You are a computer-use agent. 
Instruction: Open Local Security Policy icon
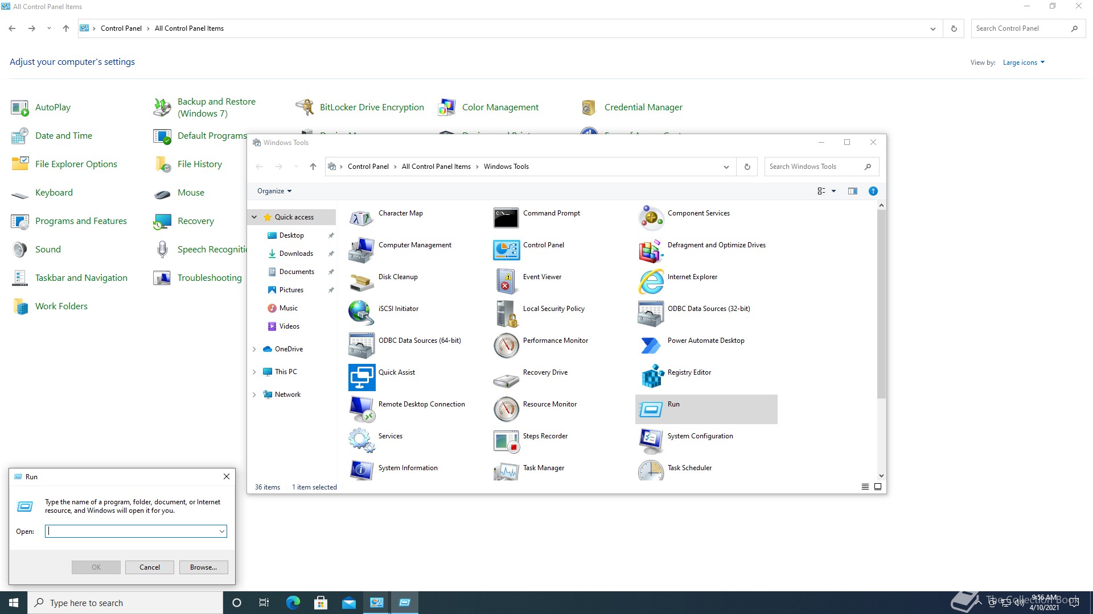click(x=506, y=314)
